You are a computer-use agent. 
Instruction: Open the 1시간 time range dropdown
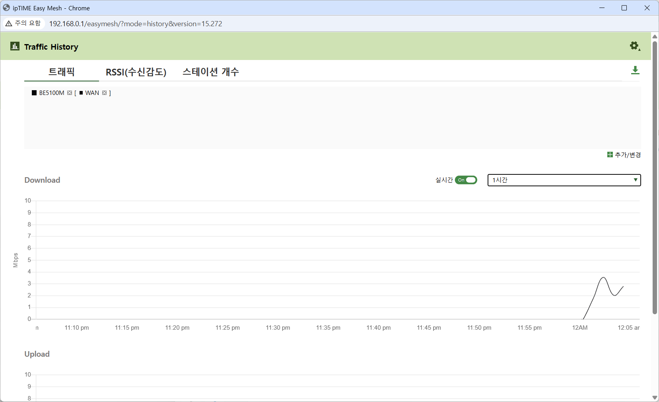click(564, 180)
